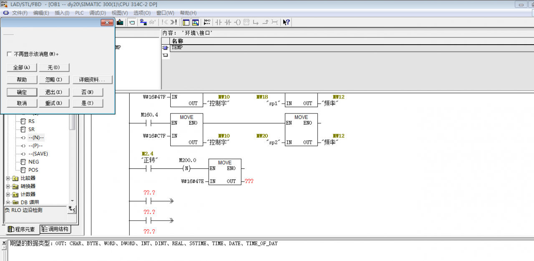The height and width of the screenshot is (261, 534).
Task: Click the close branch toolbar icon
Action: (x=265, y=22)
